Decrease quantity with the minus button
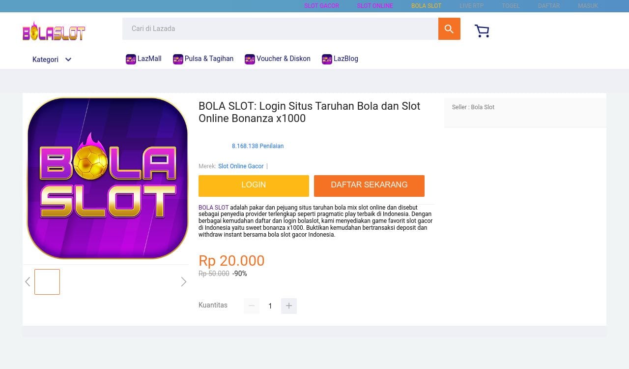 [x=252, y=306]
